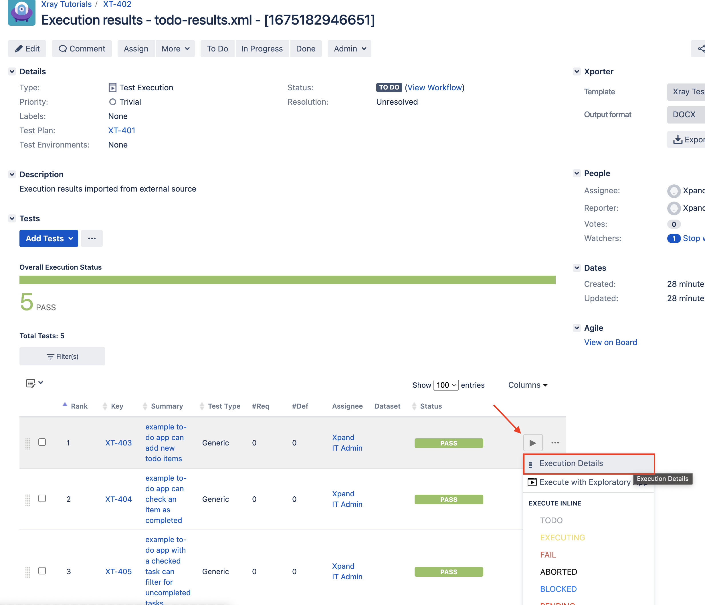This screenshot has height=605, width=705.
Task: Sort the table by Status column
Action: point(427,406)
